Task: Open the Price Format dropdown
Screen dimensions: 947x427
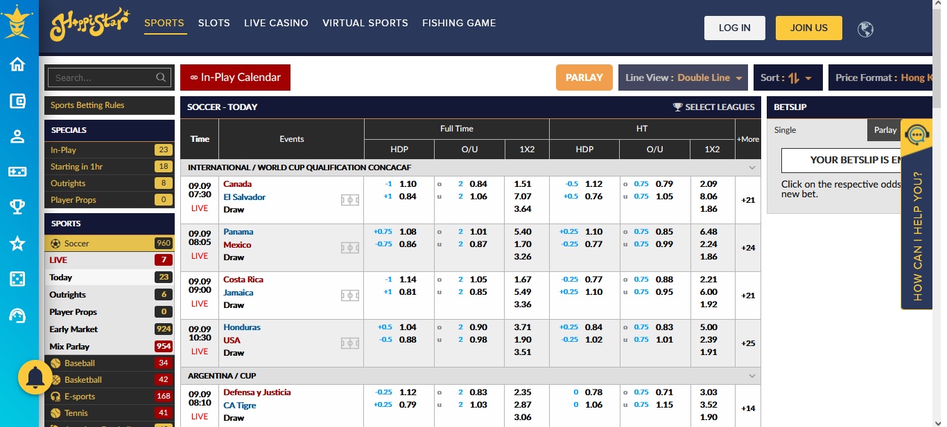Action: [880, 78]
